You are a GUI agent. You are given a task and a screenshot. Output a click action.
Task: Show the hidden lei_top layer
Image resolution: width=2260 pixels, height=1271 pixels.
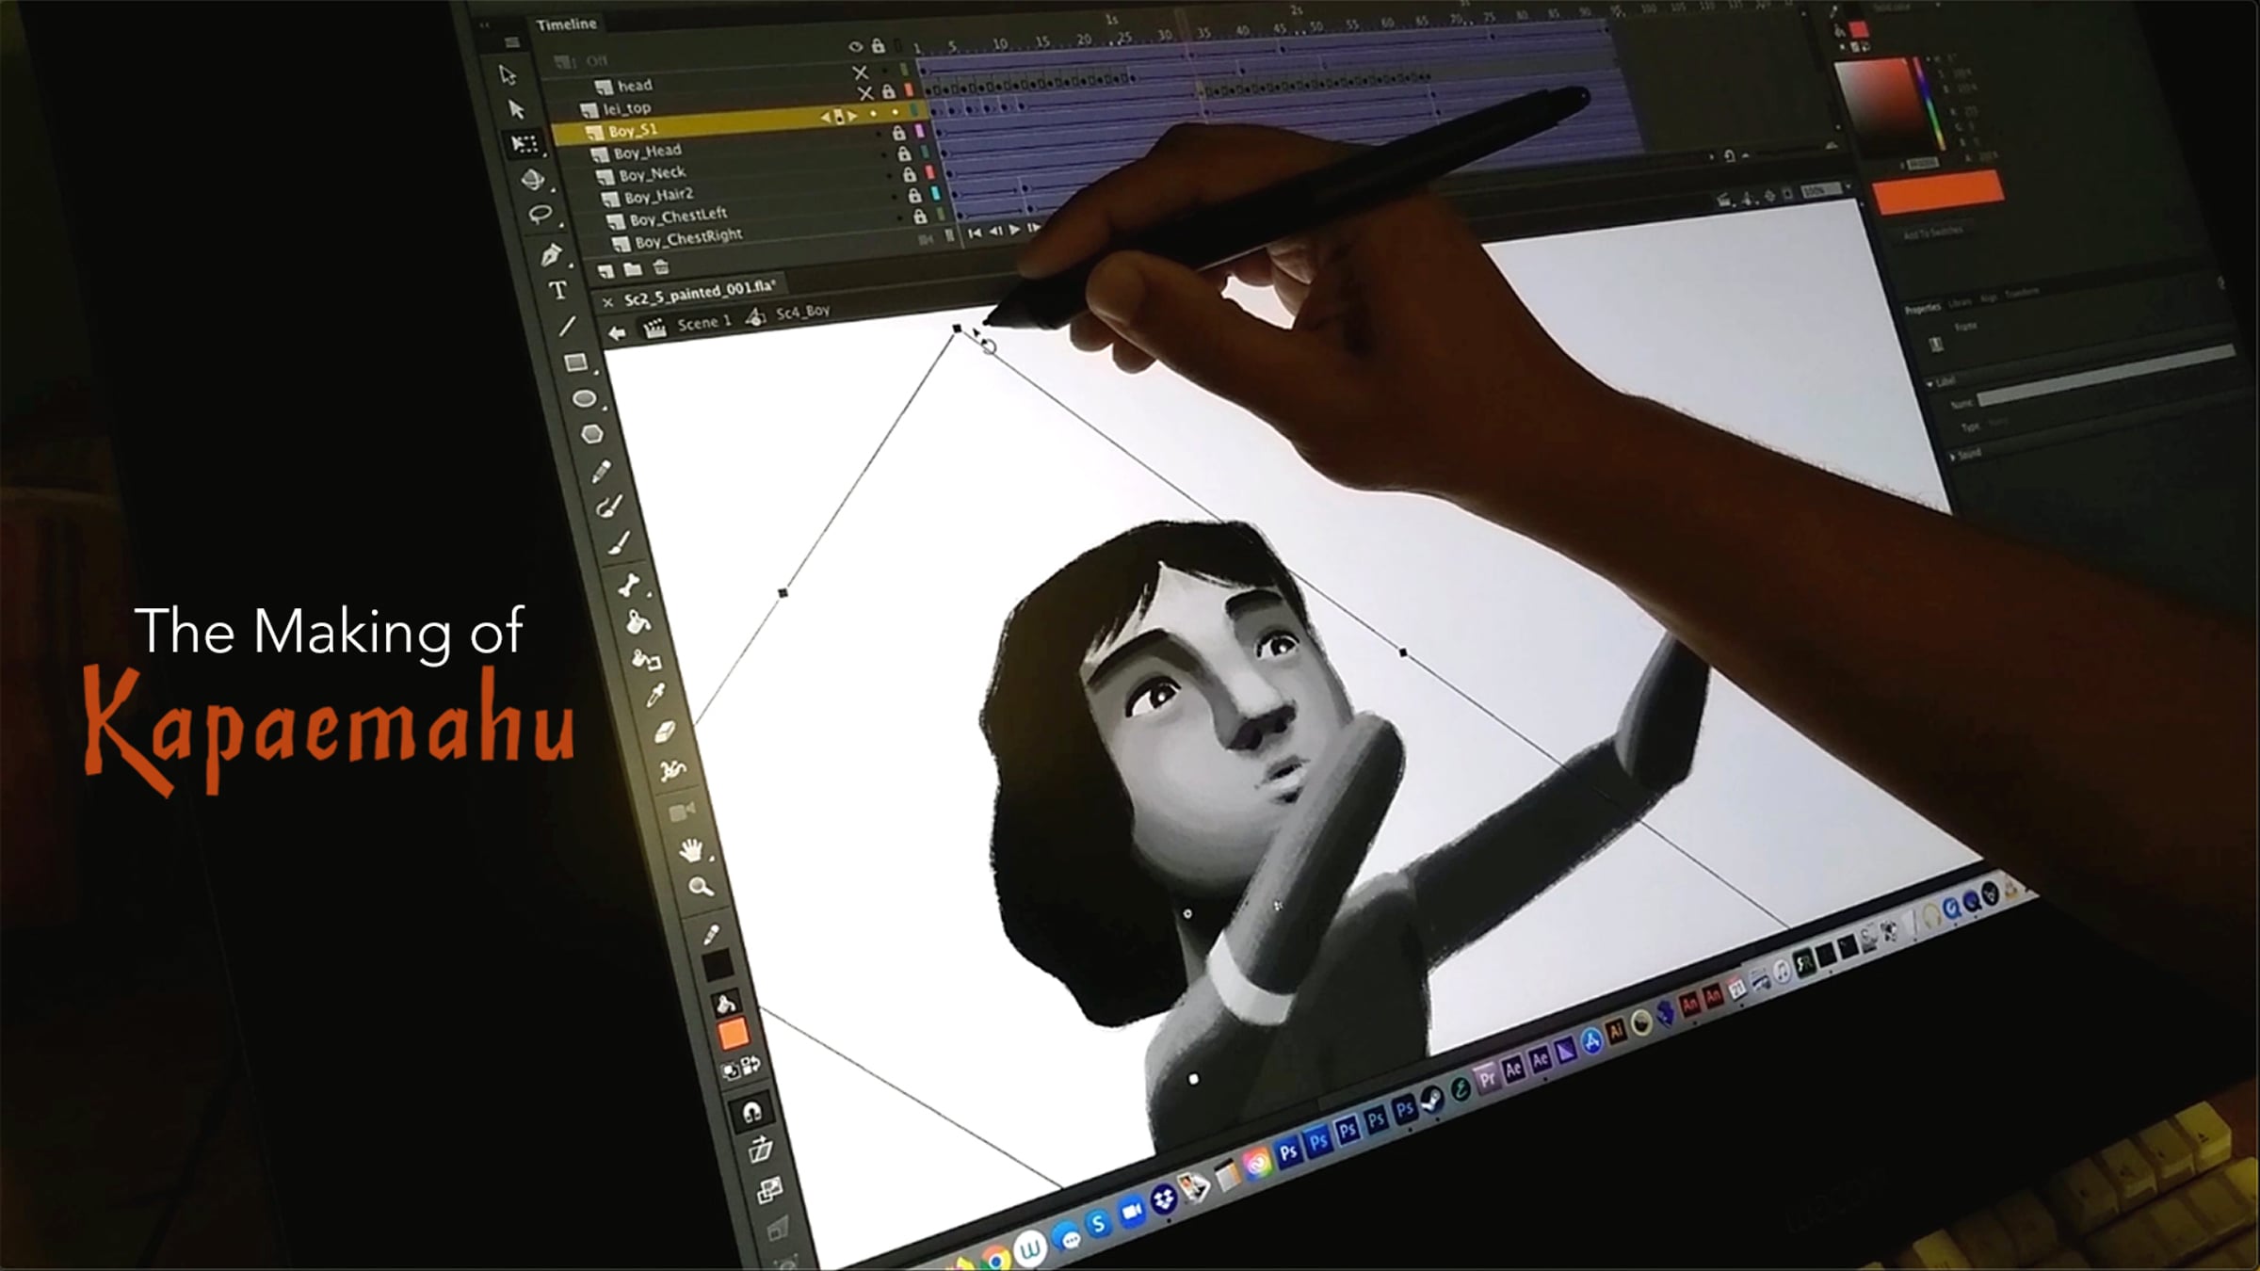[865, 93]
